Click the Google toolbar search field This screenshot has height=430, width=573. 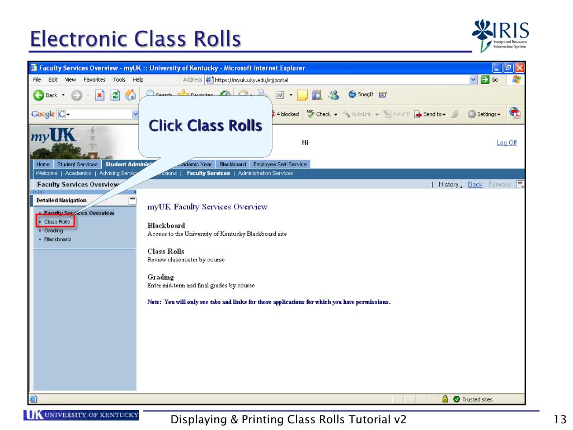[x=99, y=114]
